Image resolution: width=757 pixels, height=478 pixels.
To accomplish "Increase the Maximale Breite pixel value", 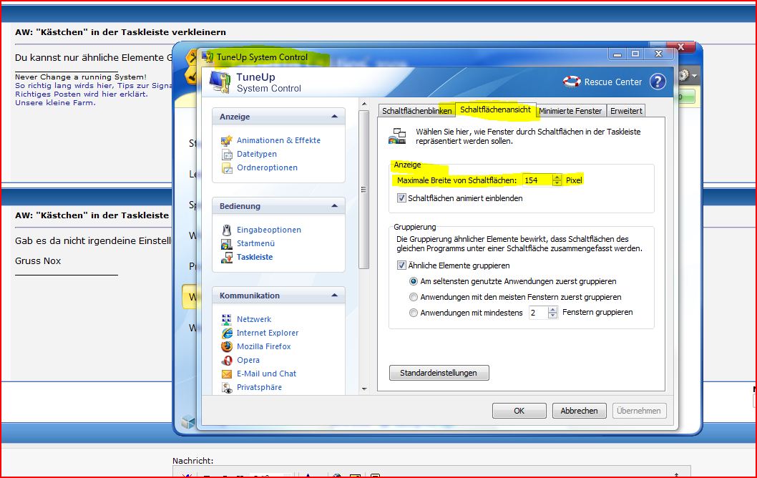I will [557, 177].
